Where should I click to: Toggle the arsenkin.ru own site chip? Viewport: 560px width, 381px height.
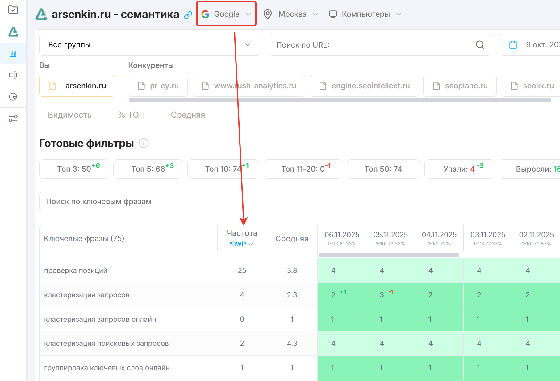pyautogui.click(x=77, y=86)
